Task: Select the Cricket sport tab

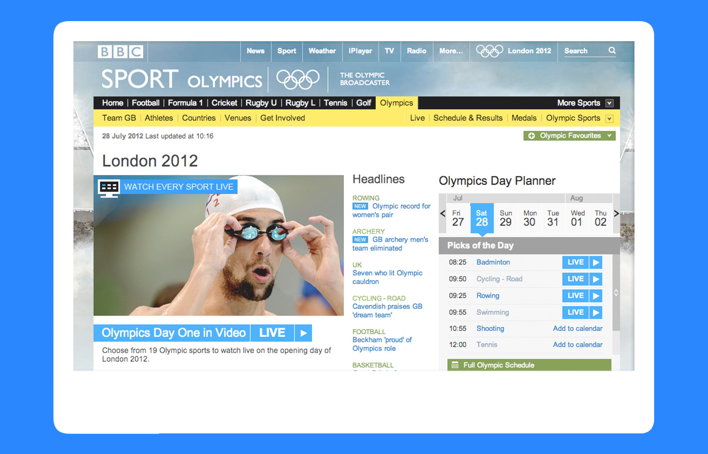Action: click(x=225, y=103)
